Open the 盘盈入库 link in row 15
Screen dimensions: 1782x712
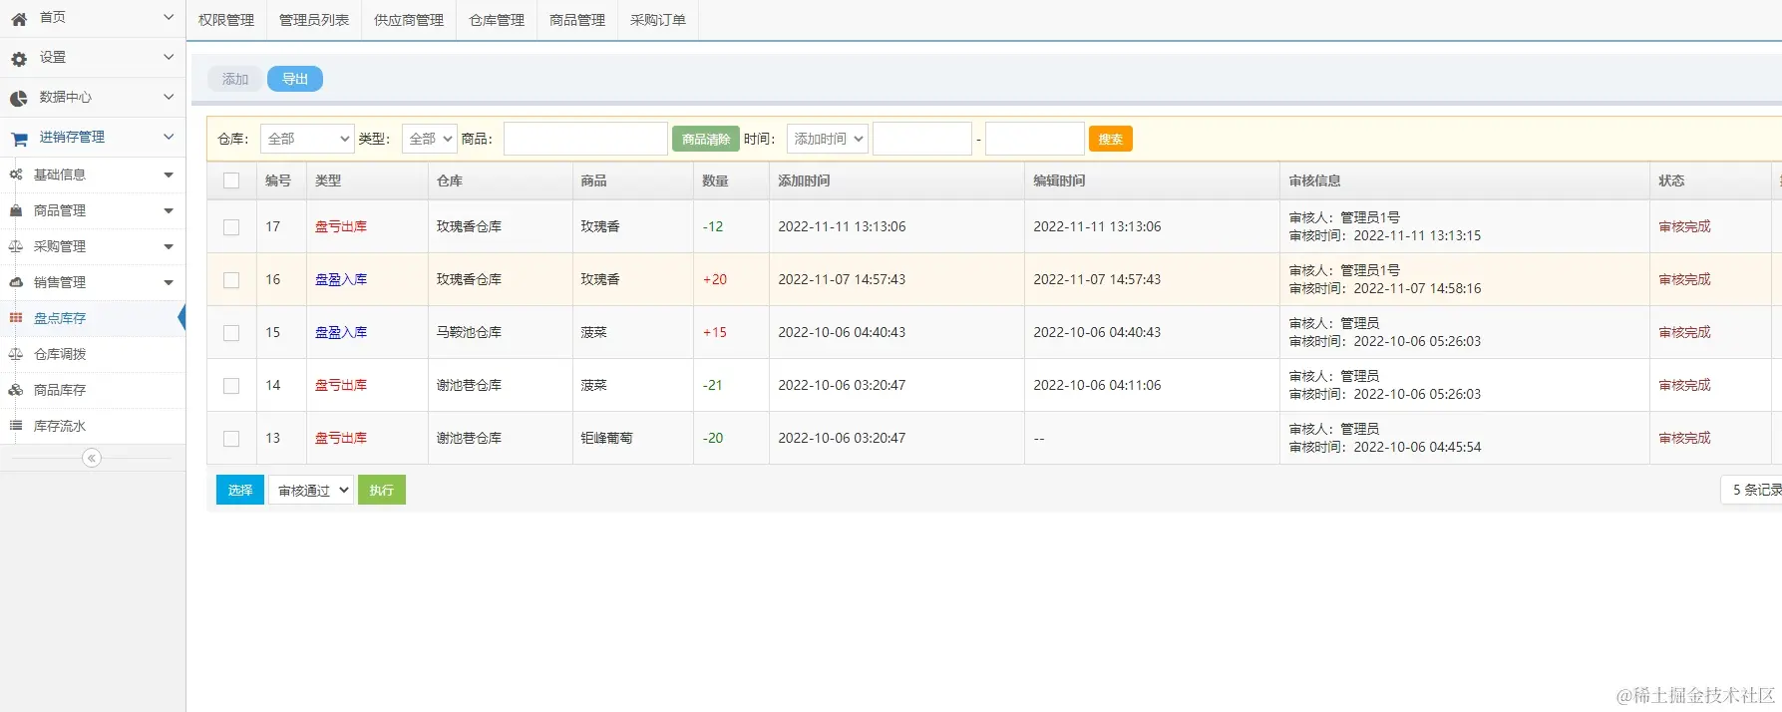point(341,332)
